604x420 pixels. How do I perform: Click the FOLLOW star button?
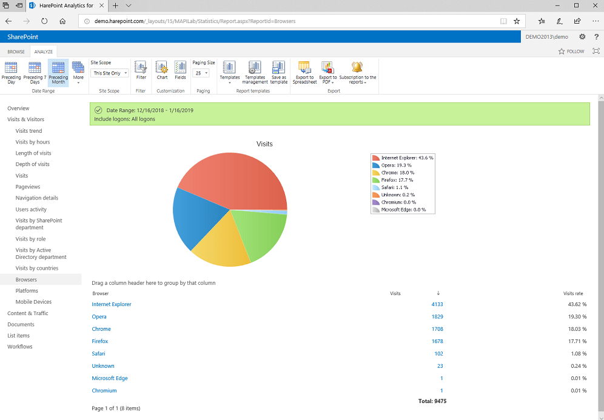click(x=571, y=51)
